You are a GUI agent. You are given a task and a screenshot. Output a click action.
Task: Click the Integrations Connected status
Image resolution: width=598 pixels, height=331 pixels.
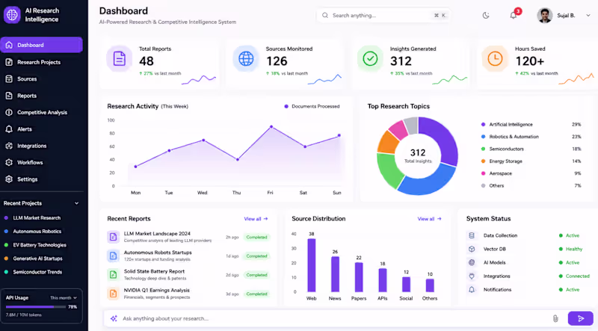coord(574,276)
